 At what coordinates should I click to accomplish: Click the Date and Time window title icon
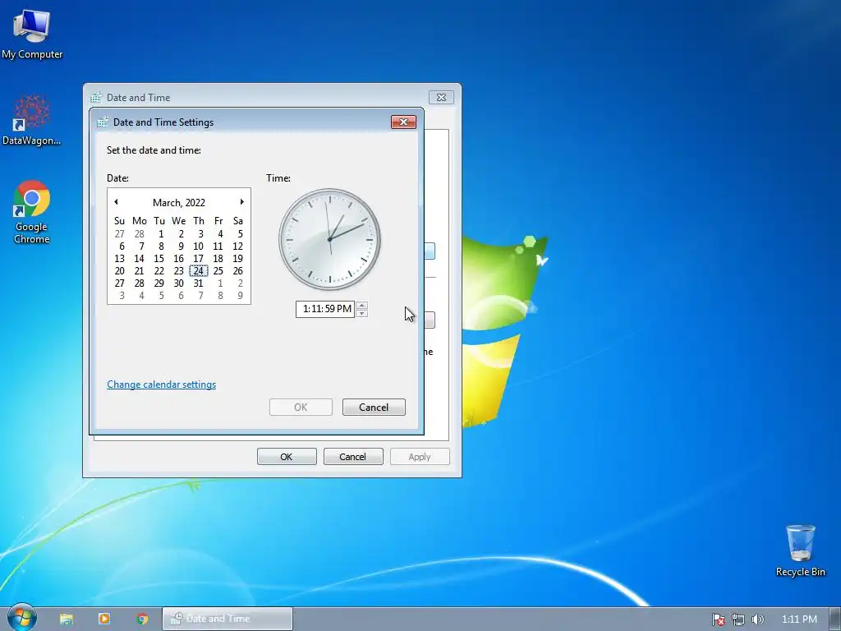95,98
